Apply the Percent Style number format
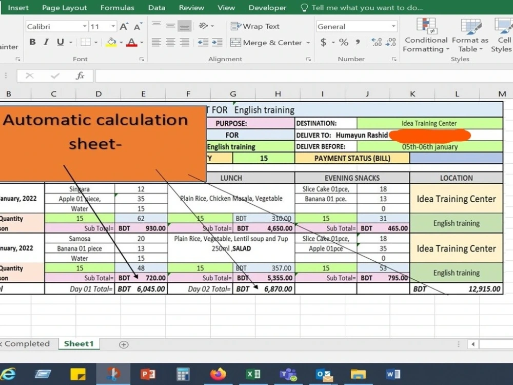 pyautogui.click(x=344, y=43)
